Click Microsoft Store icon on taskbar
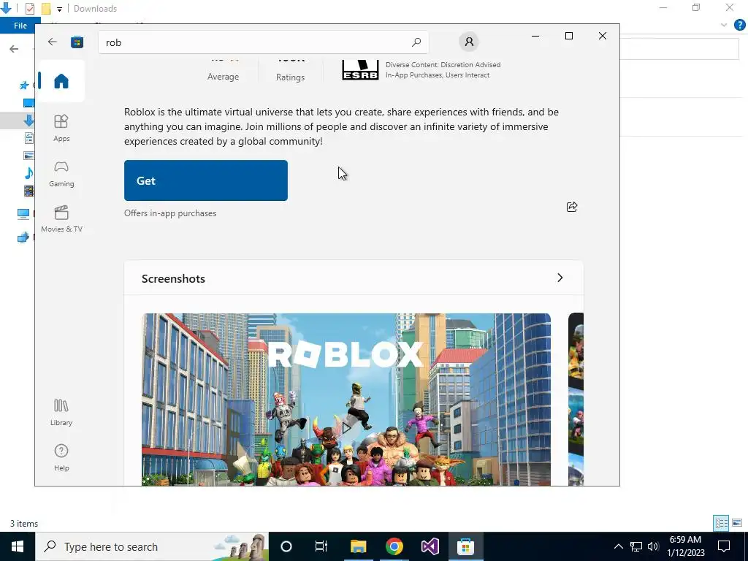This screenshot has height=561, width=748. click(x=465, y=546)
